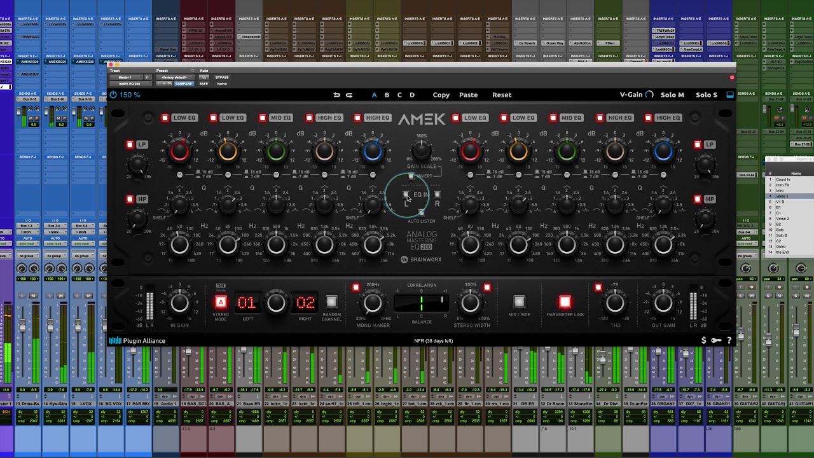Click the Reset button
The image size is (814, 458).
point(502,95)
